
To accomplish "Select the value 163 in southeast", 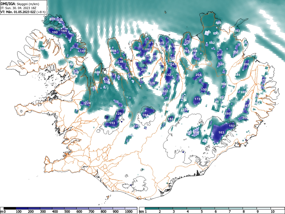I will [221, 132].
